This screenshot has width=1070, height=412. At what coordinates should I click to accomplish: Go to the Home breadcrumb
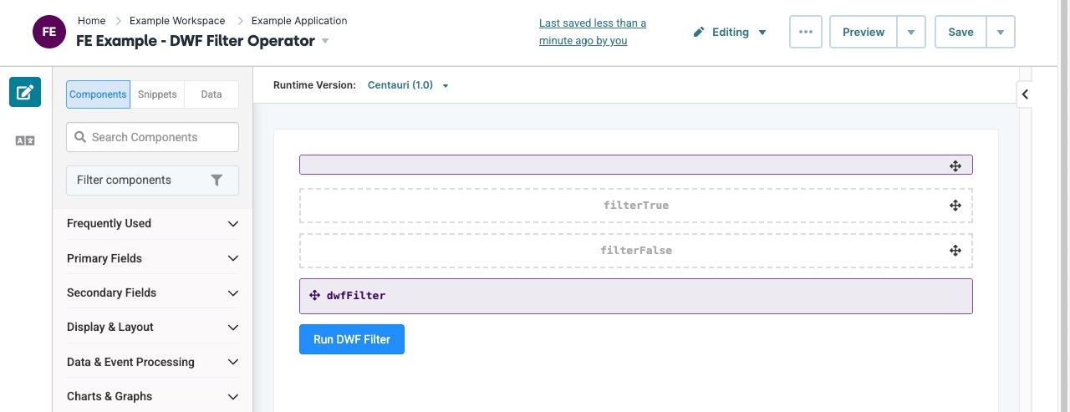(91, 20)
